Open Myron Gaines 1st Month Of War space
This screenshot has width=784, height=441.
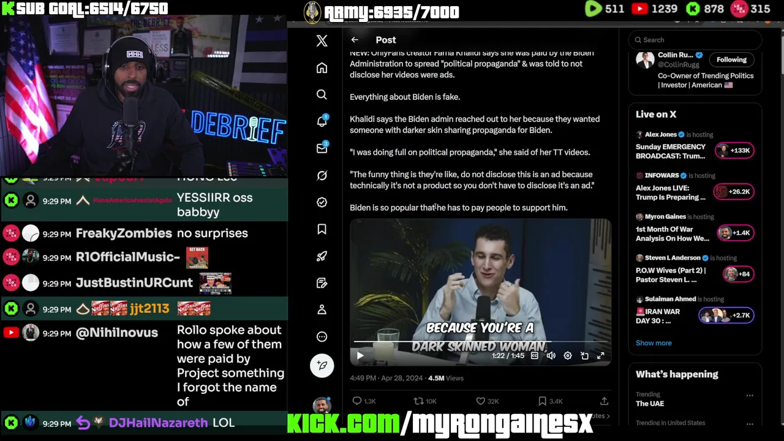tap(673, 234)
